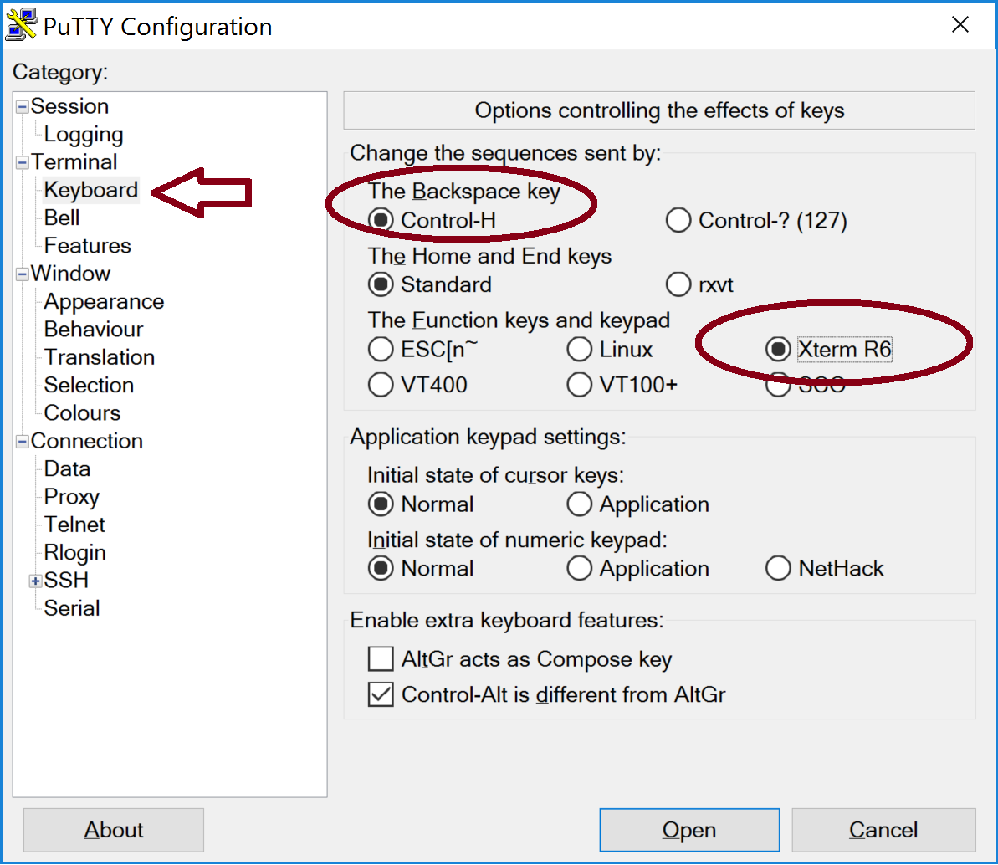
Task: Close the PuTTY Configuration window
Action: click(x=960, y=25)
